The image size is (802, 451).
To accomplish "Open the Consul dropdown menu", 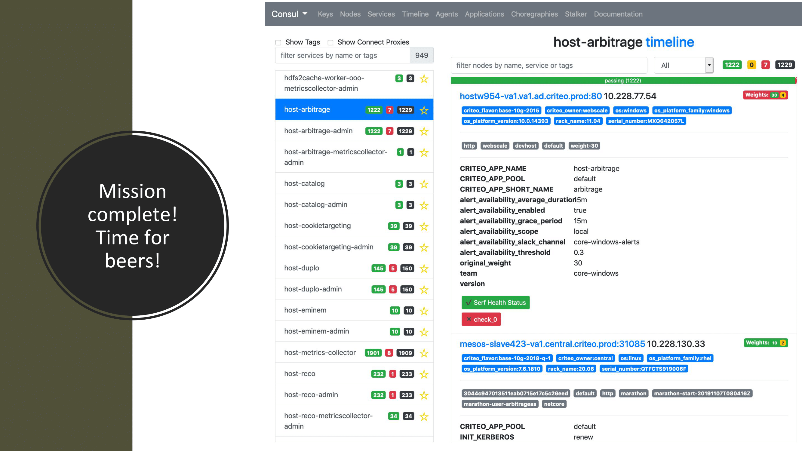I will (289, 14).
